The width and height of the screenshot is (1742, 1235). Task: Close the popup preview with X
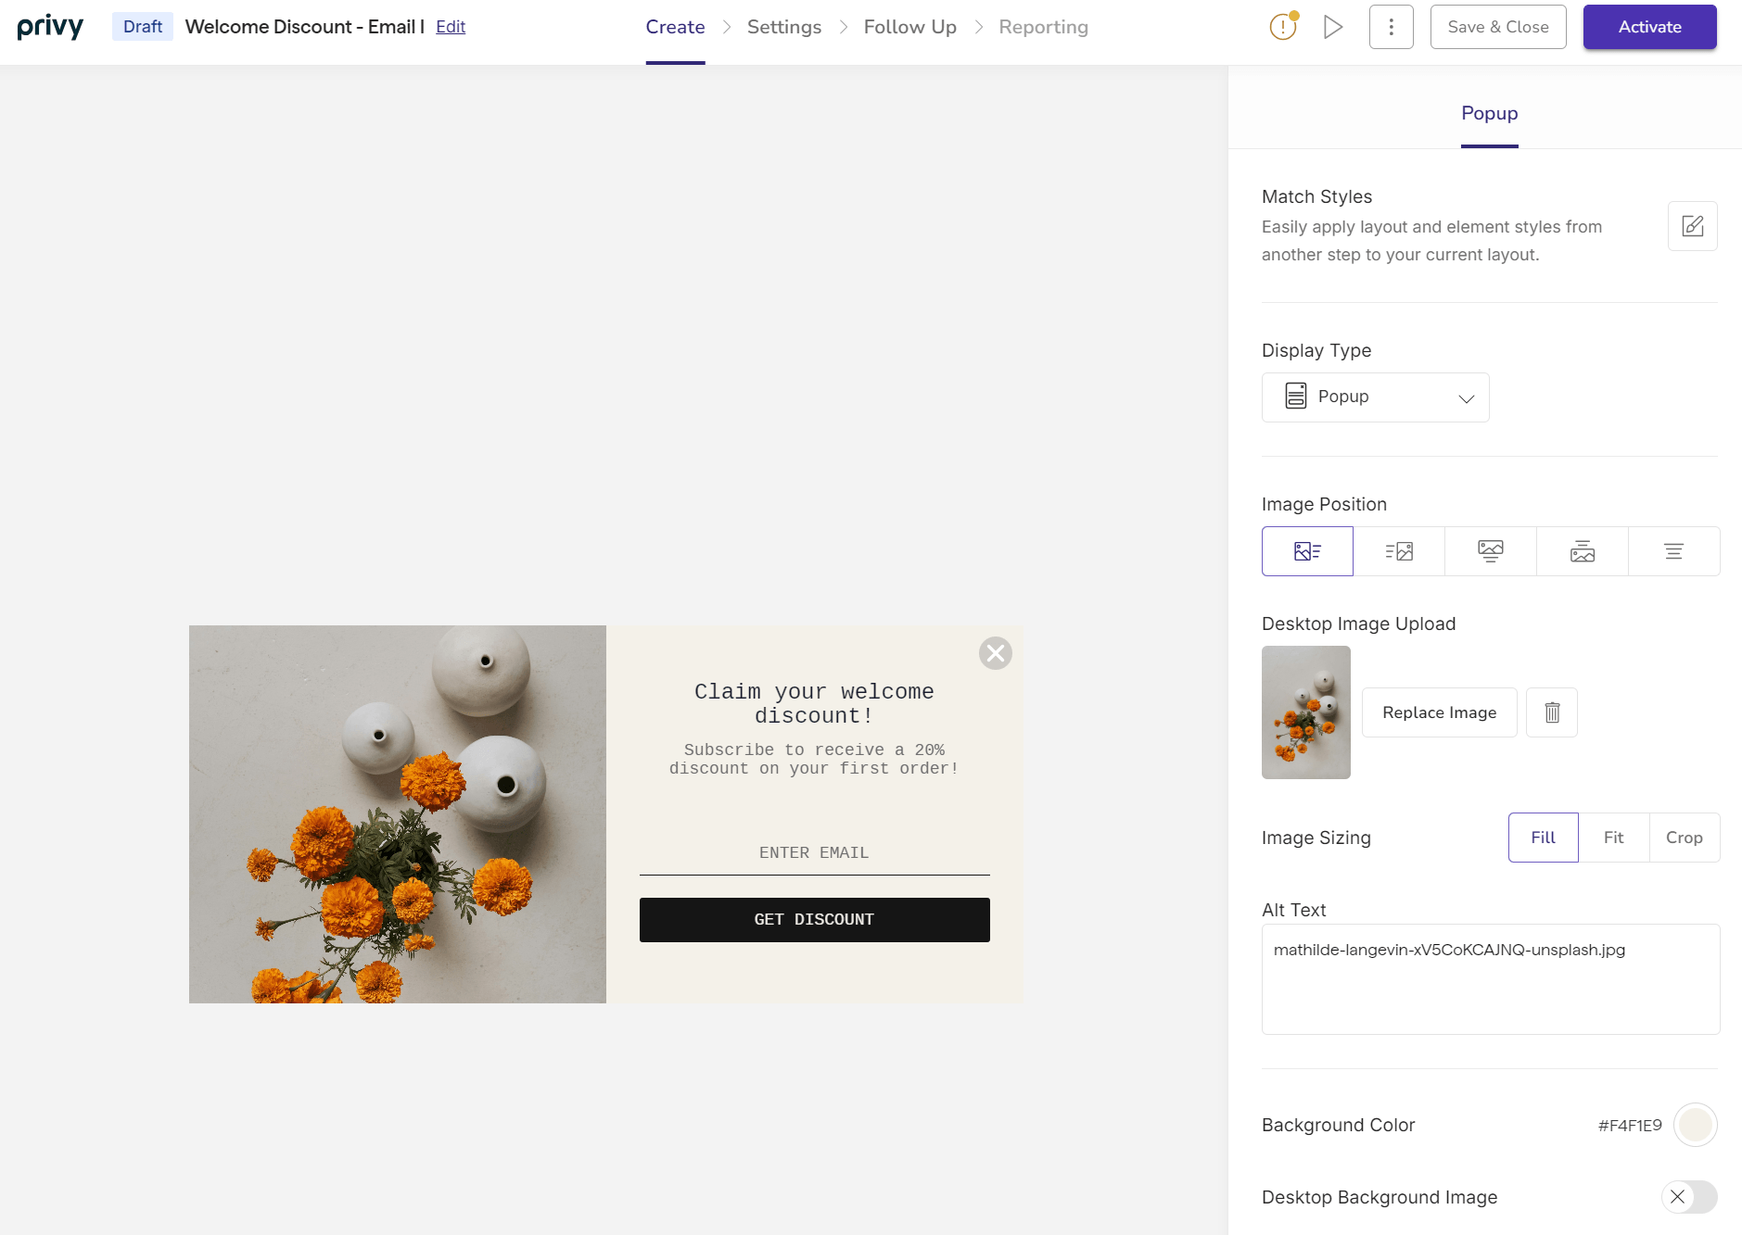(x=996, y=653)
